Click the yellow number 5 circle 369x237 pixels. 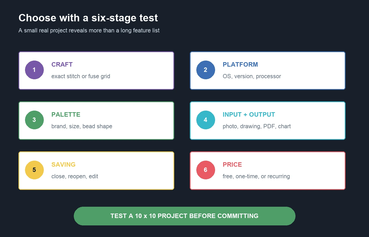point(34,170)
